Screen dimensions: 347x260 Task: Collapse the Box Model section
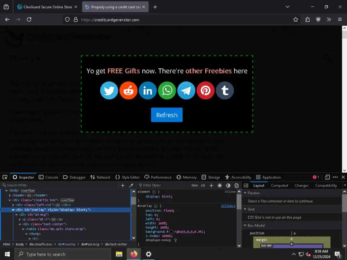point(245,225)
